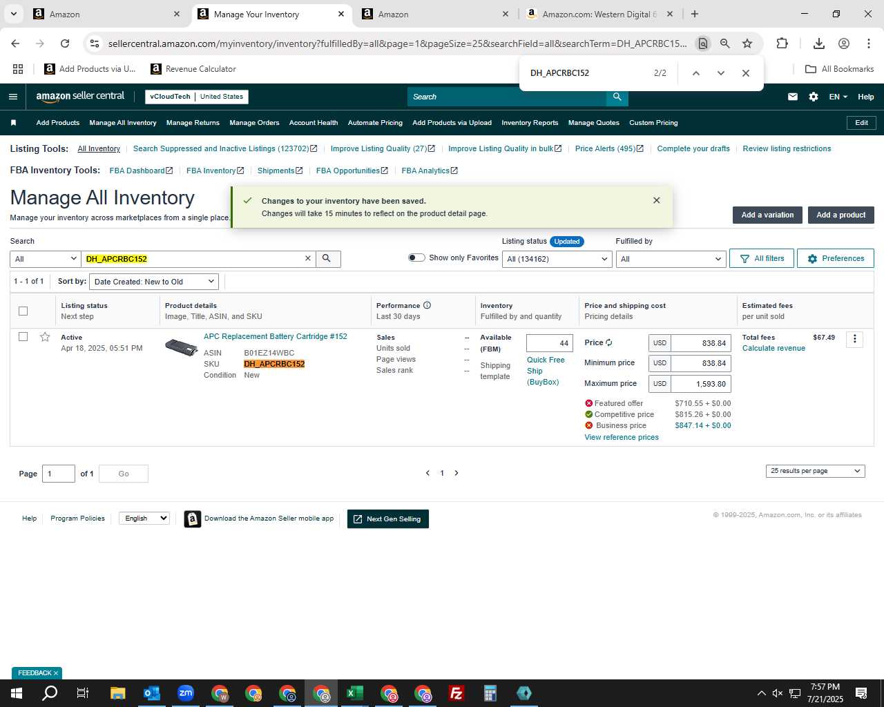
Task: Open Manage Orders menu item
Action: pos(254,123)
